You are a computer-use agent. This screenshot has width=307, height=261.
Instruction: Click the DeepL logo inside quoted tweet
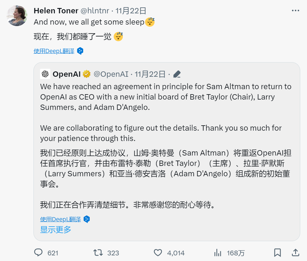[87, 219]
